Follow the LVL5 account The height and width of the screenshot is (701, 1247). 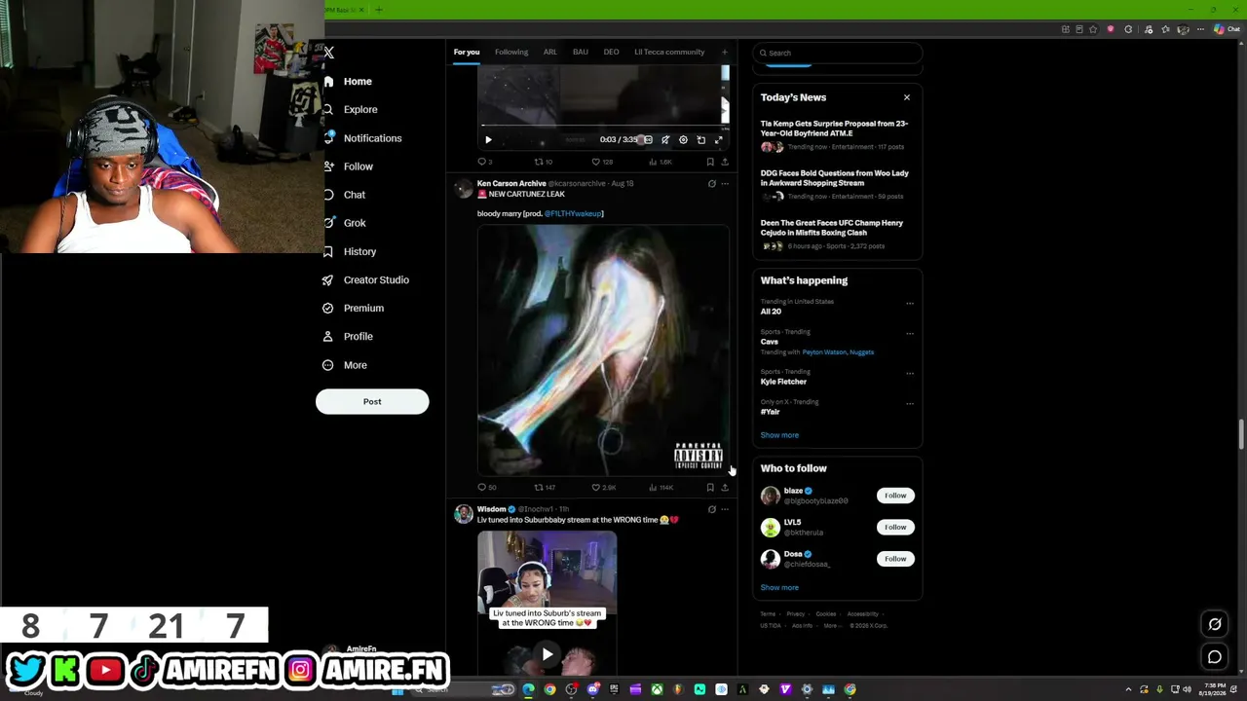coord(895,527)
